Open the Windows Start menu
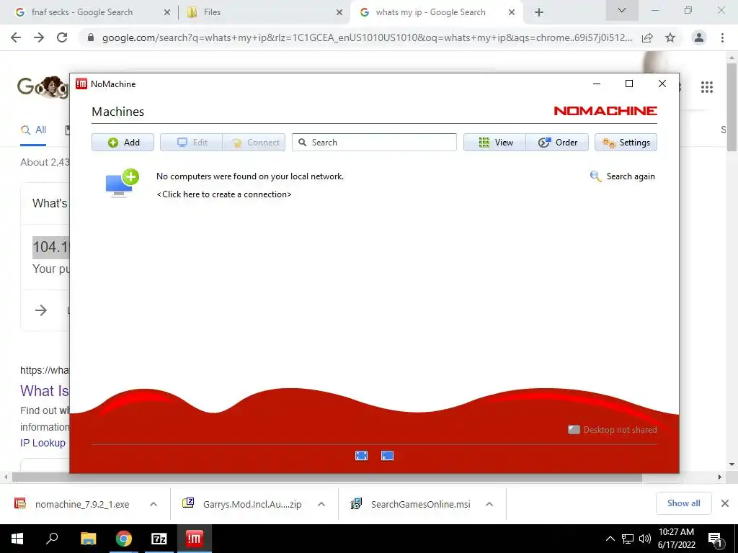The height and width of the screenshot is (553, 738). [17, 539]
